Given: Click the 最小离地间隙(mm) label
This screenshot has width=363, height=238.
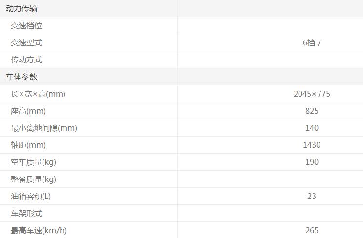Looking at the screenshot, I should [44, 128].
